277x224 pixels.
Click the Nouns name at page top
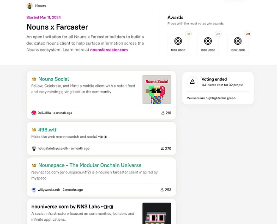[x=41, y=6]
